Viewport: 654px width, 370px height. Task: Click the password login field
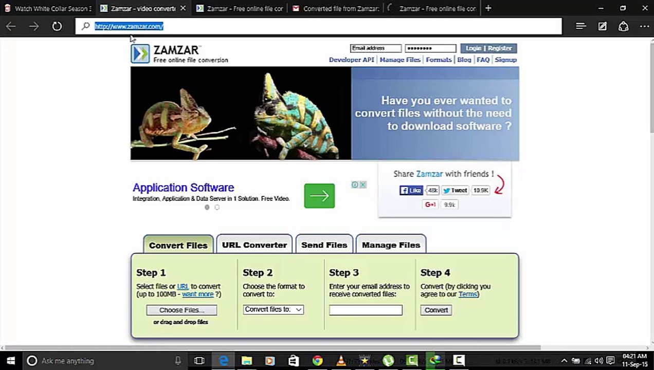point(430,48)
